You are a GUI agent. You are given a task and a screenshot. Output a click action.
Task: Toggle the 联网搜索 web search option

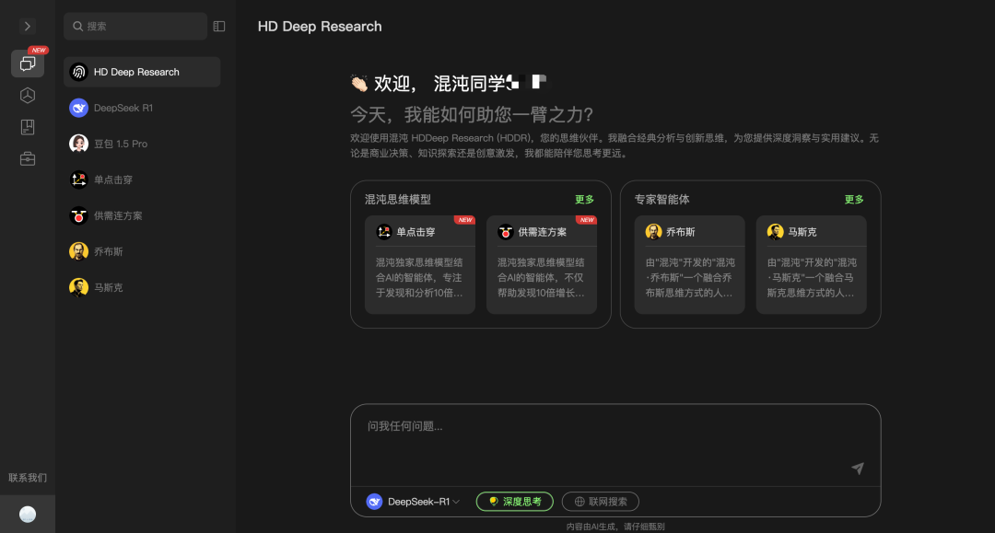(601, 502)
